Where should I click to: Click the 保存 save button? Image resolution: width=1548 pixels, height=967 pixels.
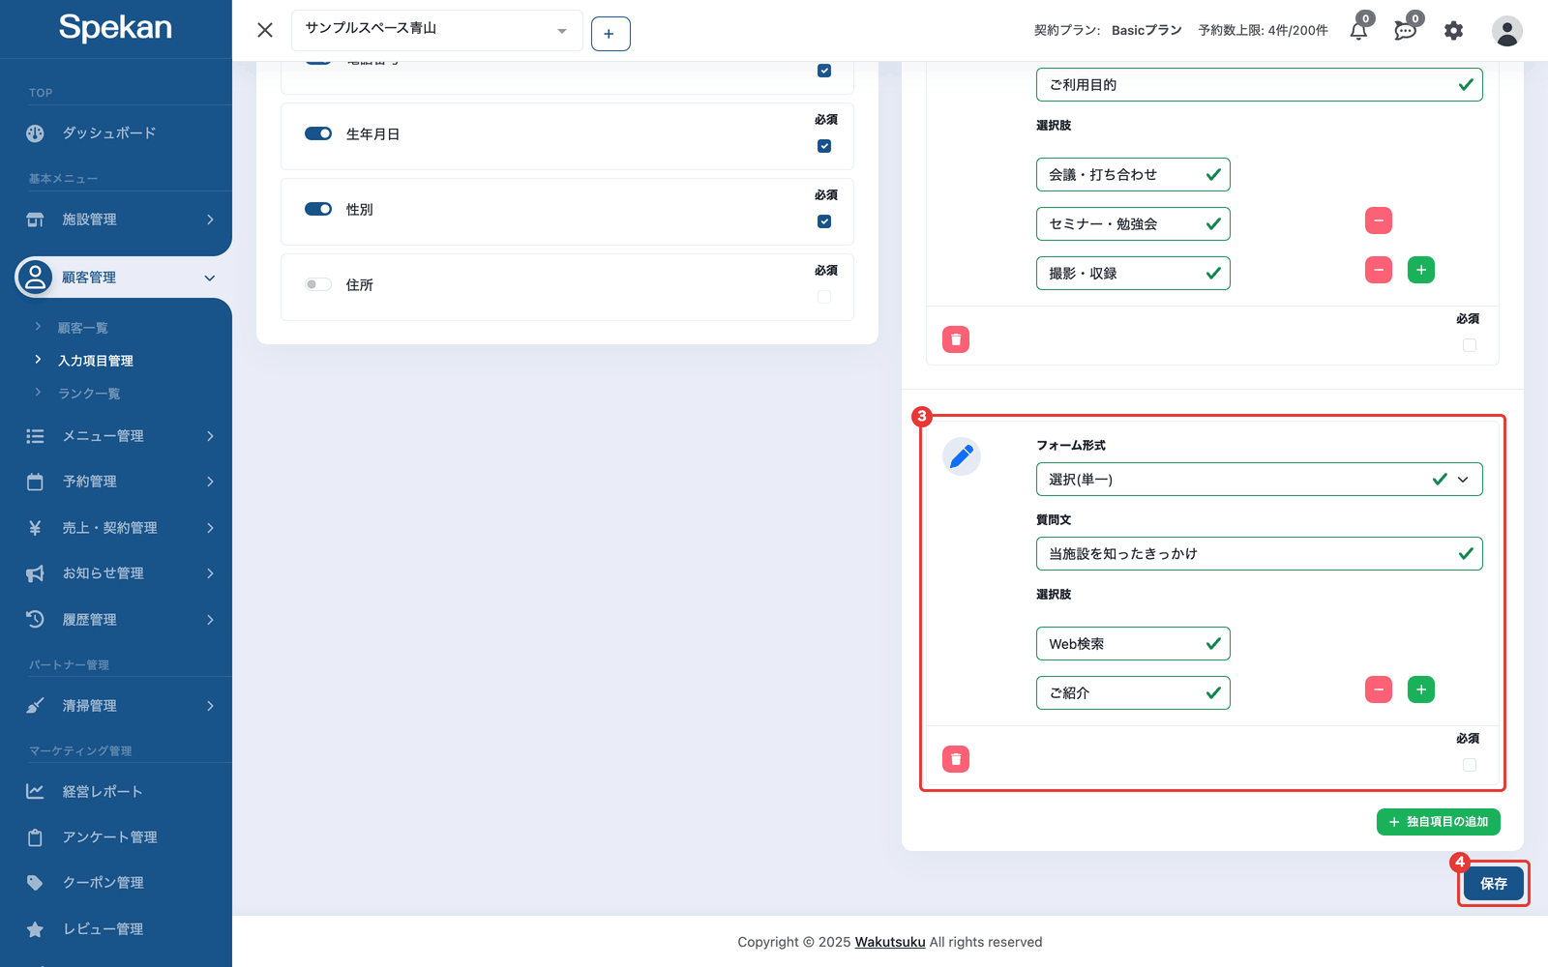1493,883
